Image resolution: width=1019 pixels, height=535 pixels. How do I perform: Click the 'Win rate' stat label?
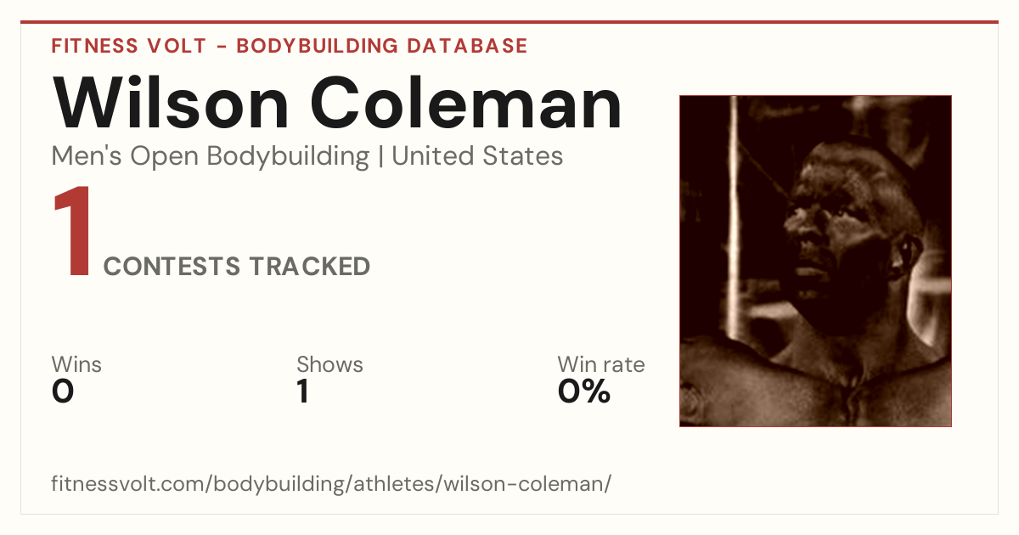tap(601, 364)
